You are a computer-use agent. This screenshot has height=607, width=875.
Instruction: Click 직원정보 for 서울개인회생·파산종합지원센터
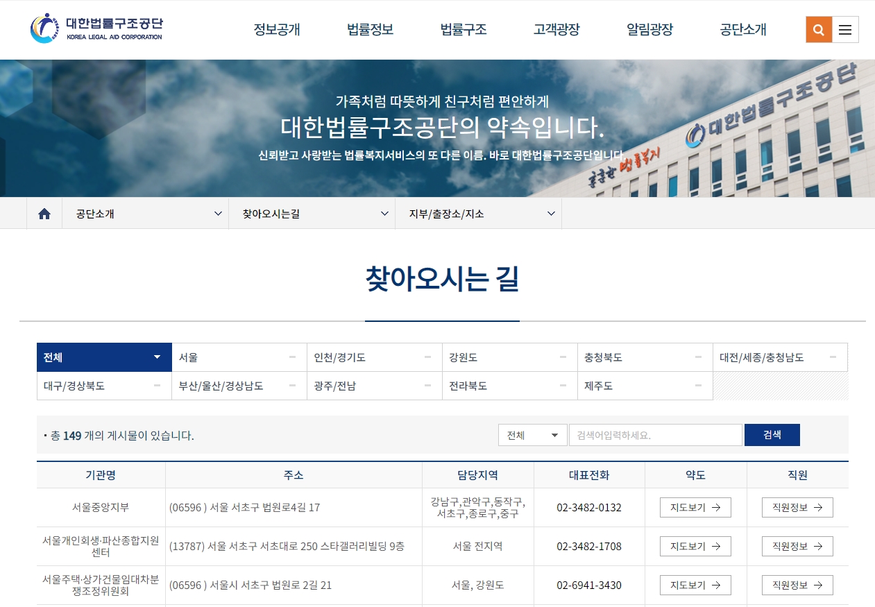[797, 546]
